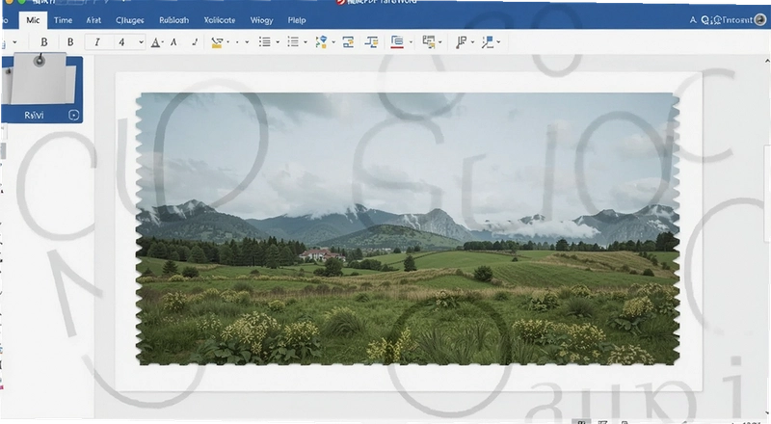Select the landscape photo on the page
This screenshot has height=424, width=771.
(408, 228)
